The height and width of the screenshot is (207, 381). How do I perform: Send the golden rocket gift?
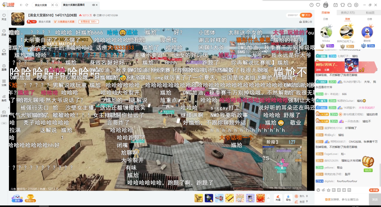click(199, 198)
